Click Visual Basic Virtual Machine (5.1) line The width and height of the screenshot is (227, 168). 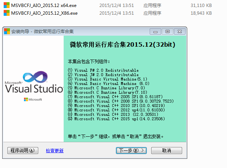(107, 79)
